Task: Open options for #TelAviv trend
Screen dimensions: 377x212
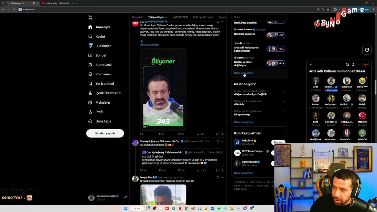Action: coord(284,102)
